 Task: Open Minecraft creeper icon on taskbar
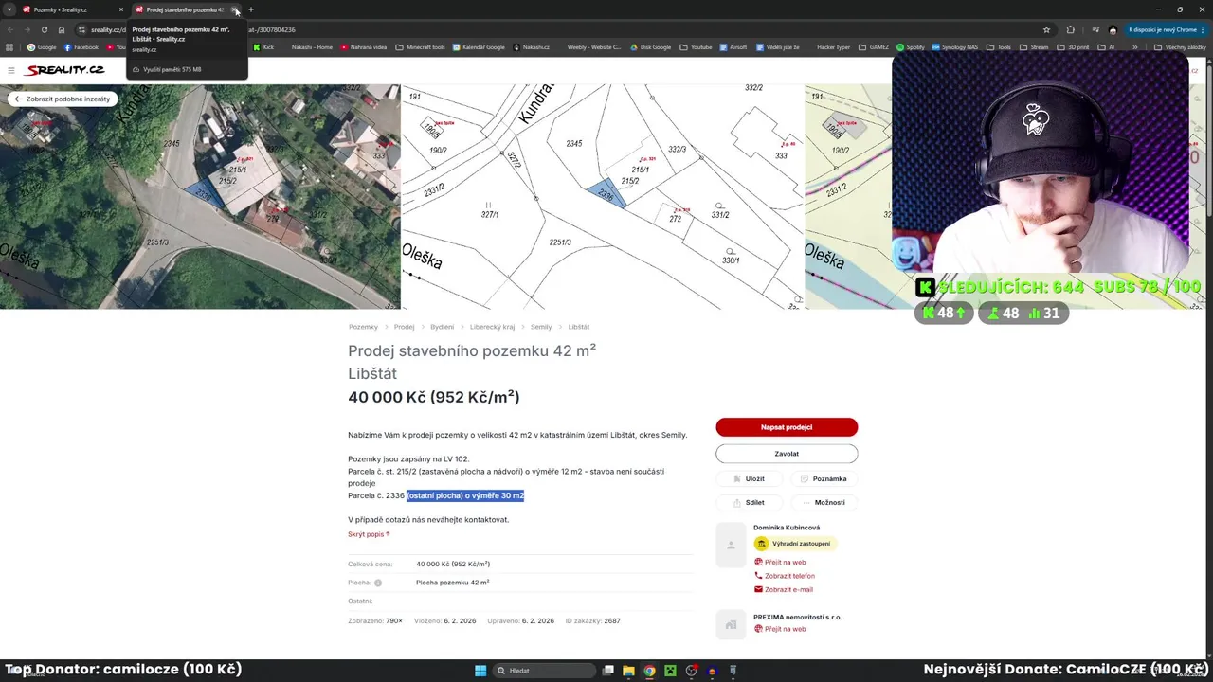(x=670, y=671)
